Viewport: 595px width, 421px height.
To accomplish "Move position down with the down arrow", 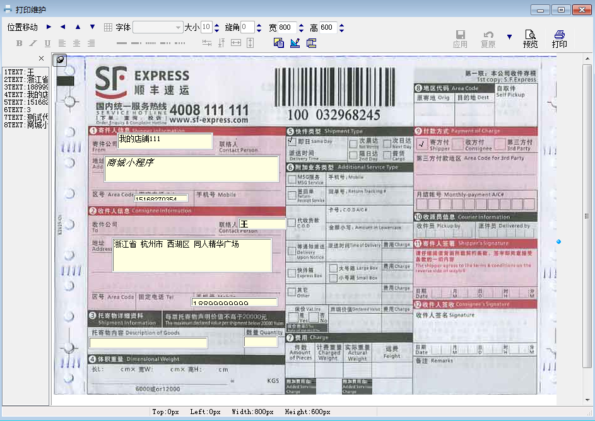I will click(92, 27).
